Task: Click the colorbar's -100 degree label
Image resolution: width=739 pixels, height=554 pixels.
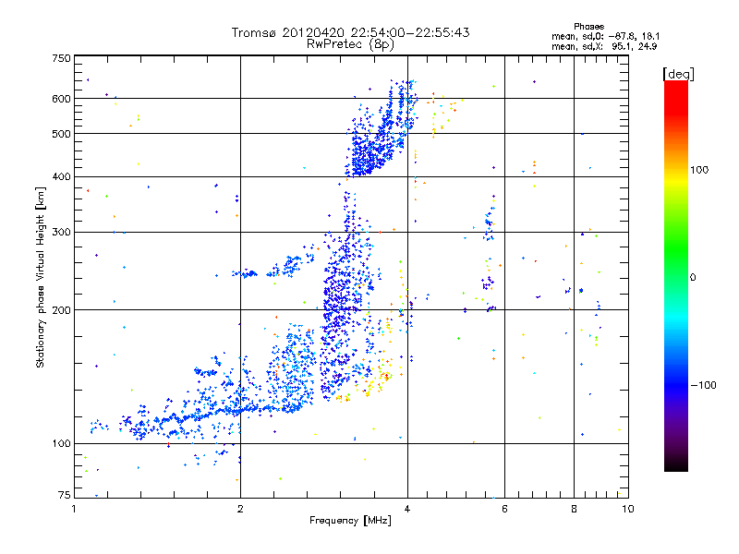Action: coord(704,385)
